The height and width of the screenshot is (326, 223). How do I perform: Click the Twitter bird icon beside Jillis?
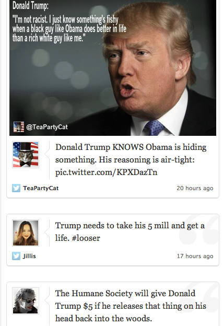16,256
